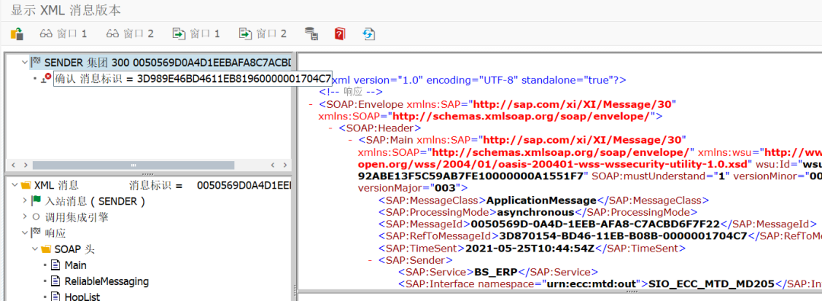The height and width of the screenshot is (301, 822).
Task: Click the versionMajor="003" attribute
Action: point(409,188)
